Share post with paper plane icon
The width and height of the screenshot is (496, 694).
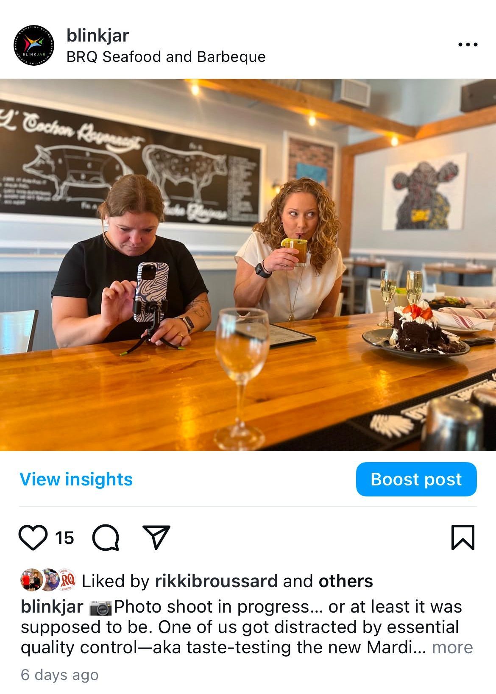click(156, 537)
